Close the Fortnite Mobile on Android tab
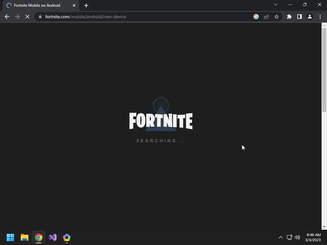Viewport: 327px width, 245px height. coord(74,5)
